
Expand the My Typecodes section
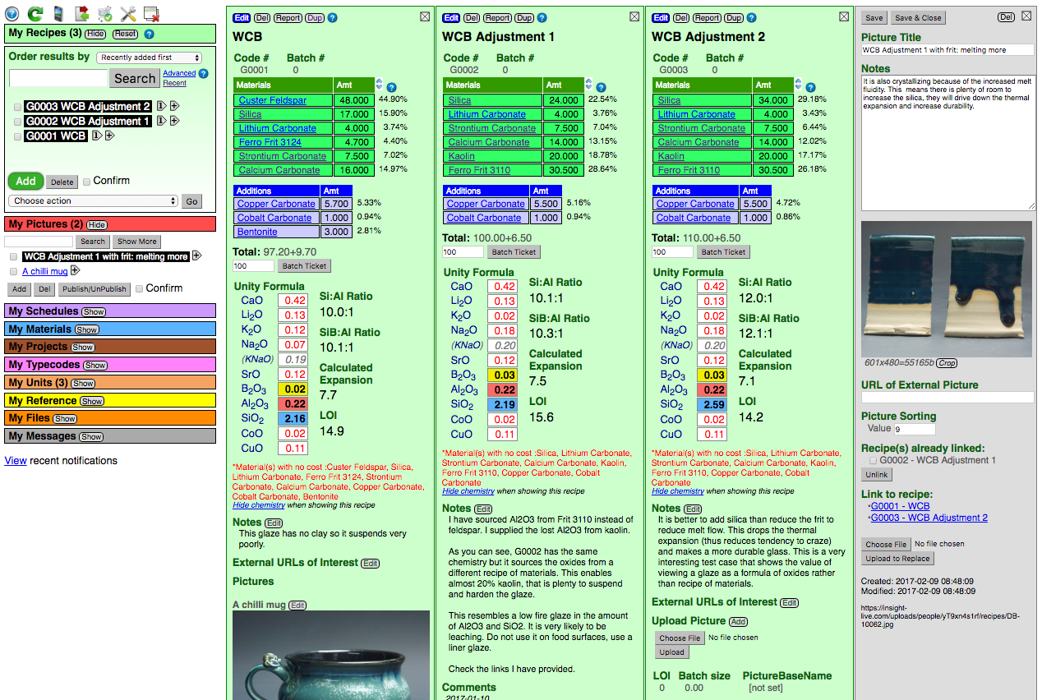(x=95, y=366)
